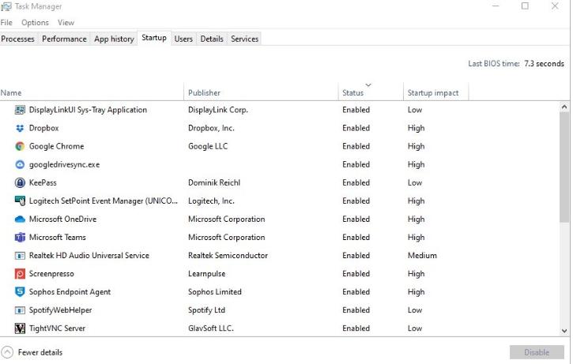Select the Startup tab
The height and width of the screenshot is (364, 573).
click(x=154, y=38)
